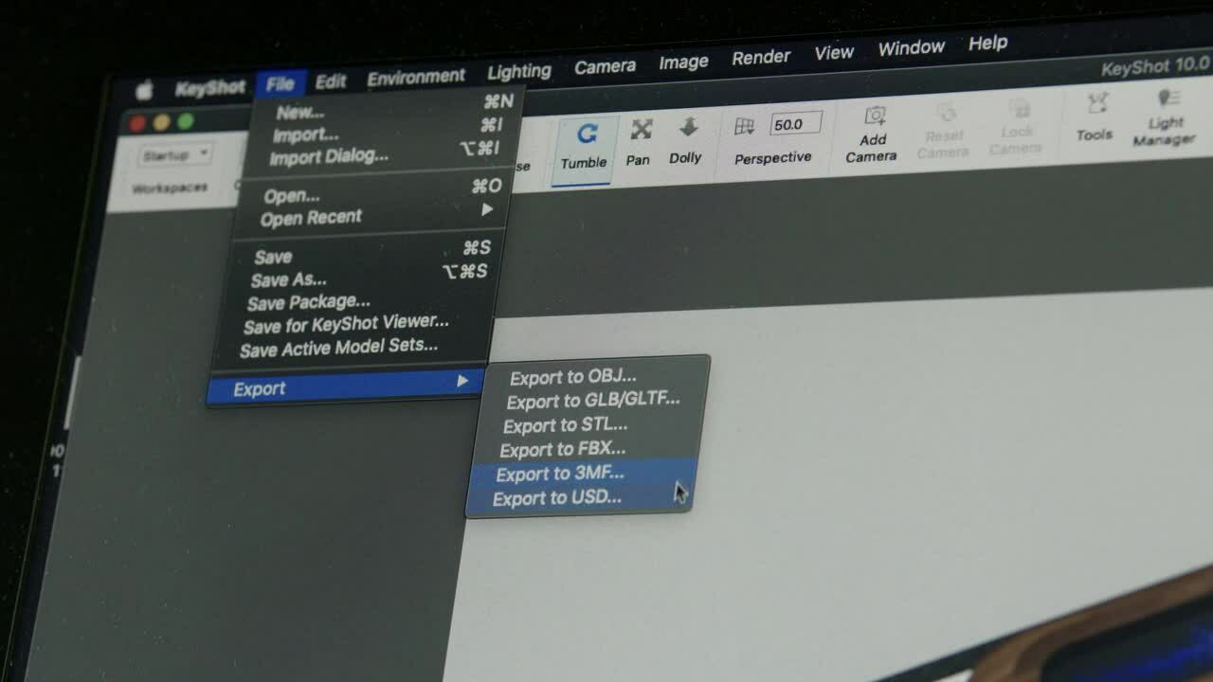
Task: Click Import Dialog menu entry
Action: point(329,157)
